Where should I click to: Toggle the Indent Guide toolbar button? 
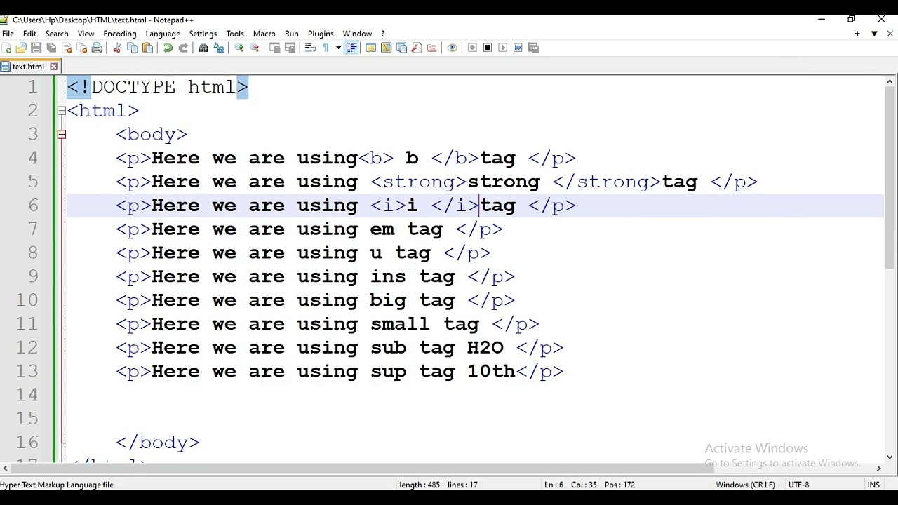[351, 48]
